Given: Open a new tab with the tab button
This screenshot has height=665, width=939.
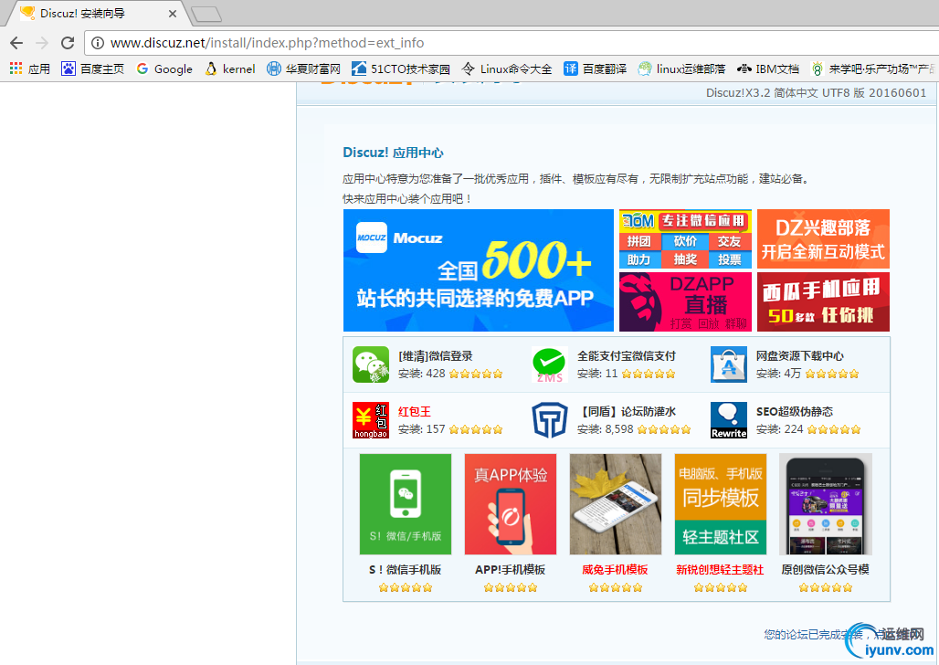Looking at the screenshot, I should pyautogui.click(x=206, y=14).
